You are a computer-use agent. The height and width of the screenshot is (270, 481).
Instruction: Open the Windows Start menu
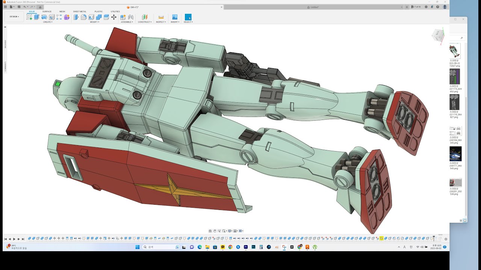click(138, 247)
